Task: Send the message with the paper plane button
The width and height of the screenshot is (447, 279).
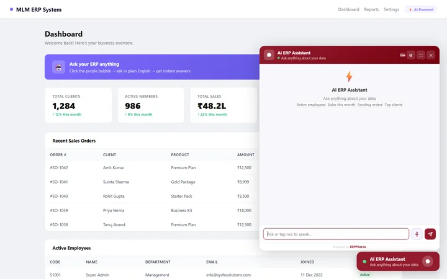Action: pos(430,234)
